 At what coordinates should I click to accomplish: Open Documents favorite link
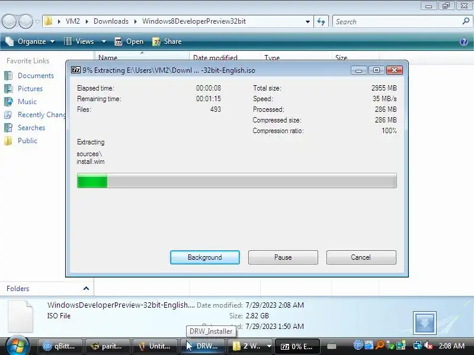[36, 76]
